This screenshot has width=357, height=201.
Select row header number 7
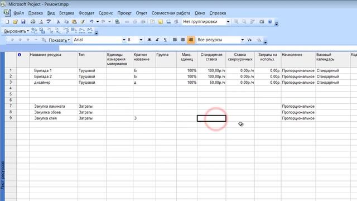[11, 106]
